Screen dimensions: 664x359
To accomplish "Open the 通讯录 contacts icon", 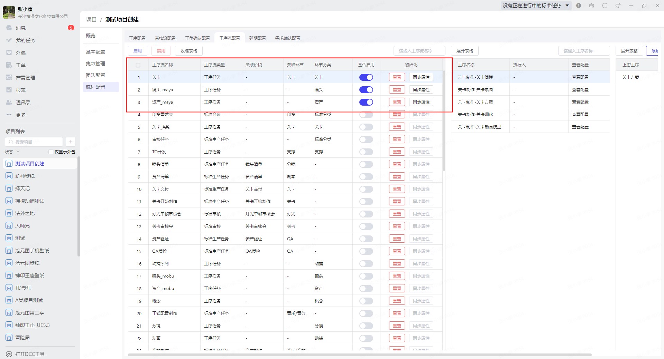I will [9, 103].
